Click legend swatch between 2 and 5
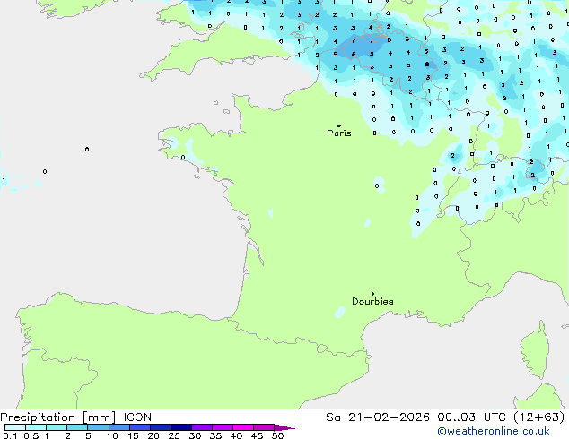Screen dimensions: 569x439 (x=77, y=427)
